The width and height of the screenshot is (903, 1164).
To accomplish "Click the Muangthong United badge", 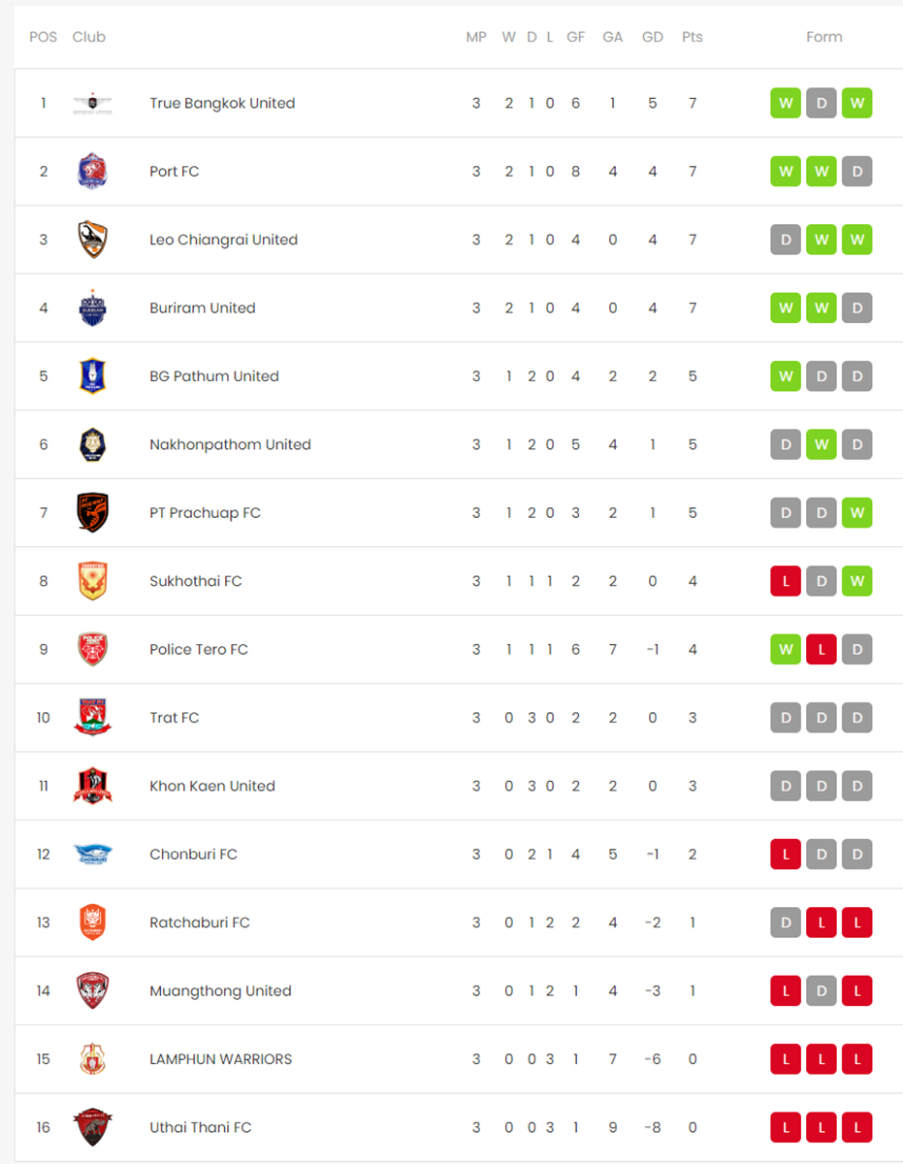I will [92, 991].
